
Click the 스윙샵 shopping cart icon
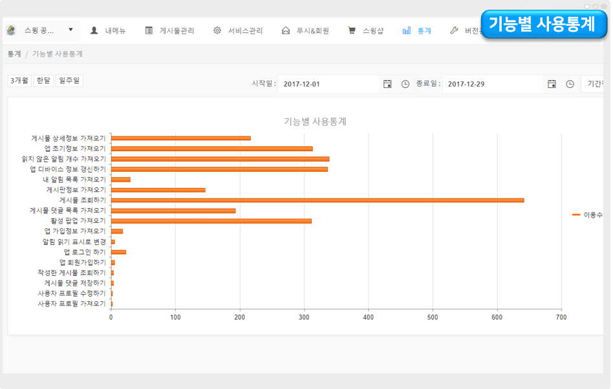(352, 30)
